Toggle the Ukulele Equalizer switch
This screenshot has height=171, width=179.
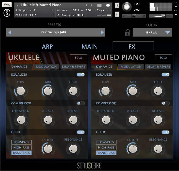81,75
